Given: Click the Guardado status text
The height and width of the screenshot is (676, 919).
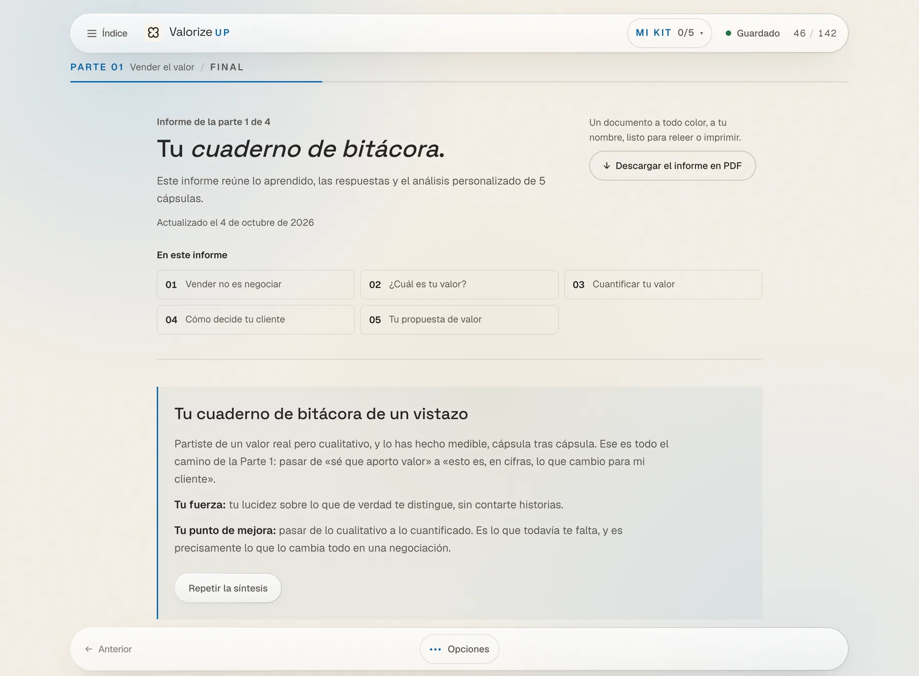Looking at the screenshot, I should tap(758, 33).
